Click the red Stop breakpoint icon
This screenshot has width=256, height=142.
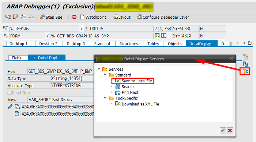pos(74,17)
